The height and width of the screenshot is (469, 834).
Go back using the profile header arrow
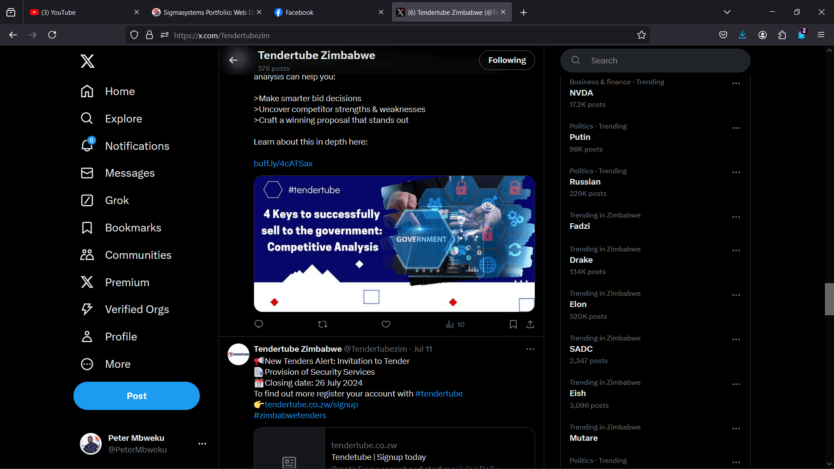[233, 60]
